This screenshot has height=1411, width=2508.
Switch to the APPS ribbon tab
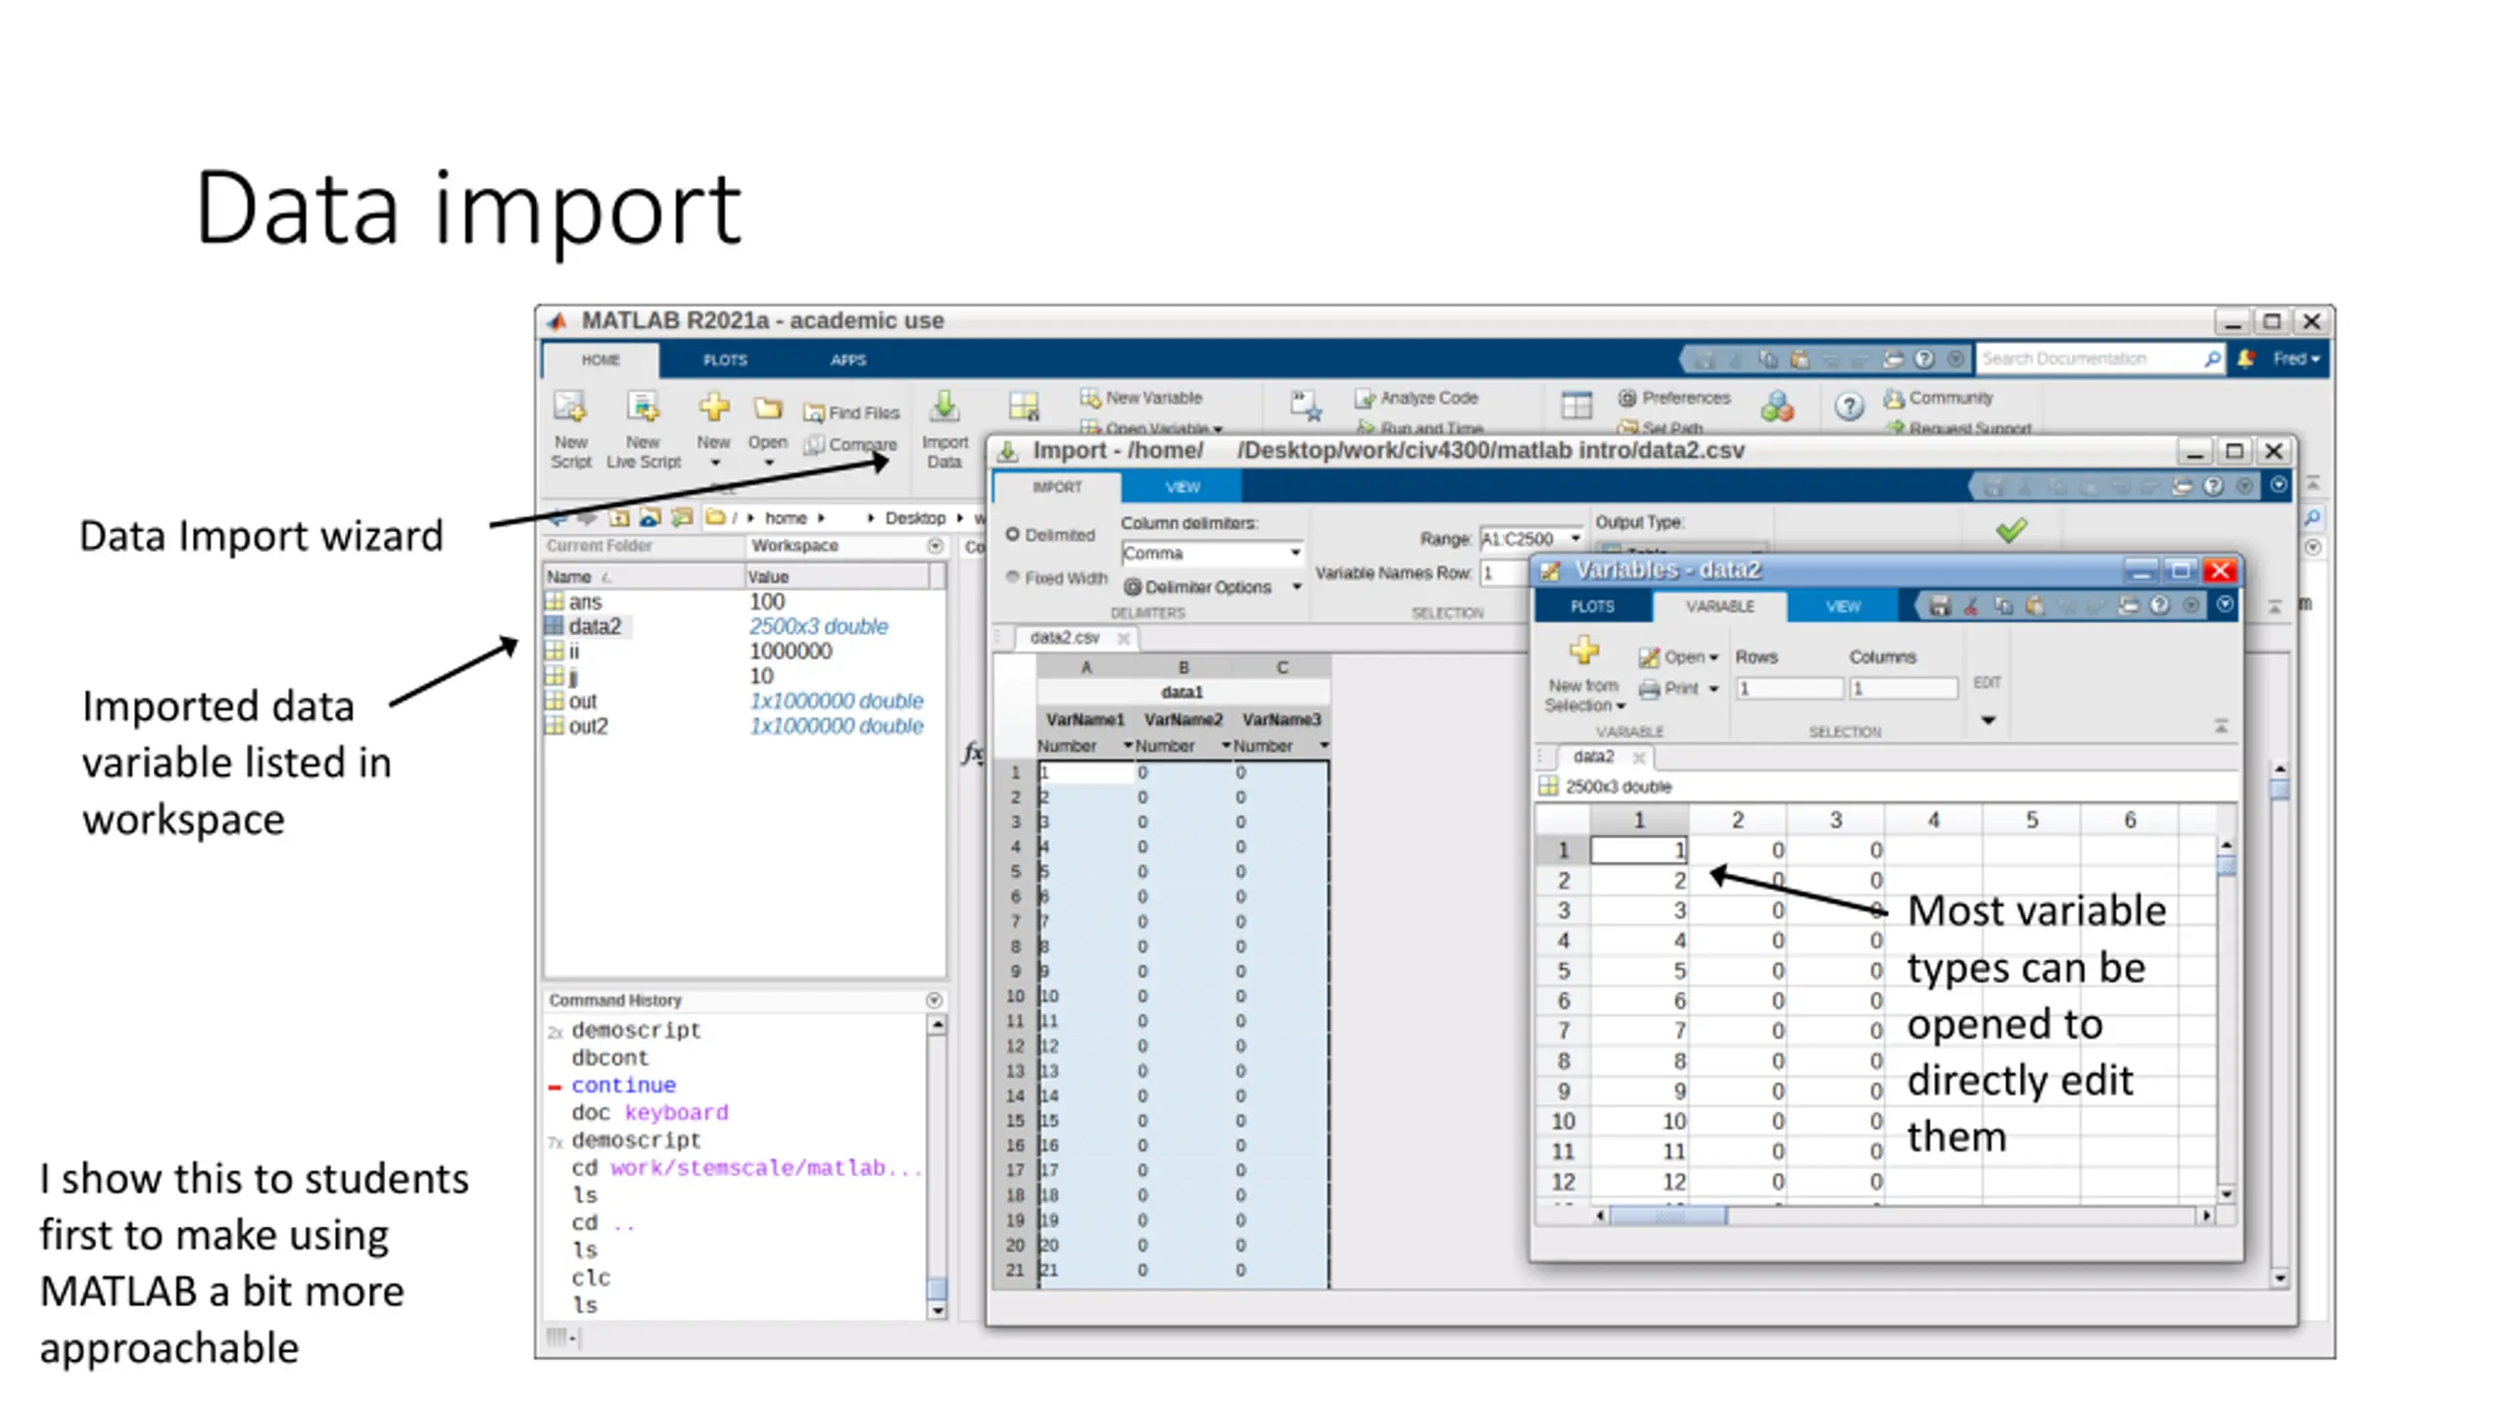[x=848, y=361]
